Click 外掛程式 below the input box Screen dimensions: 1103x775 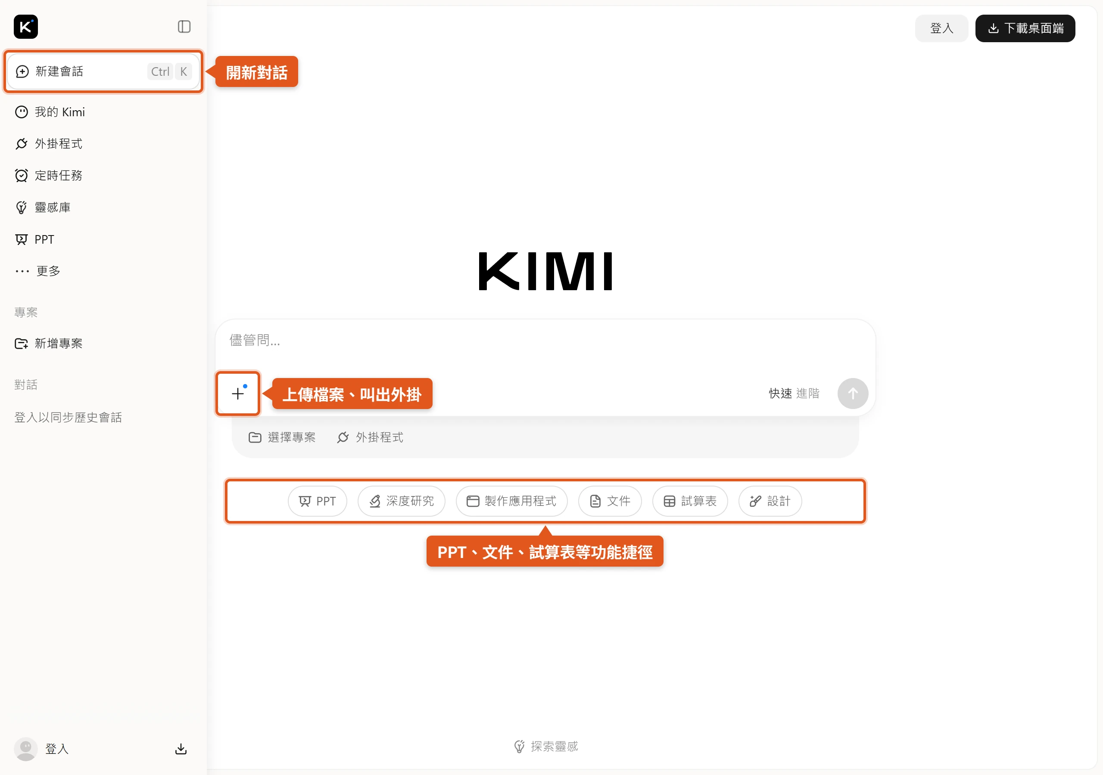(x=370, y=437)
